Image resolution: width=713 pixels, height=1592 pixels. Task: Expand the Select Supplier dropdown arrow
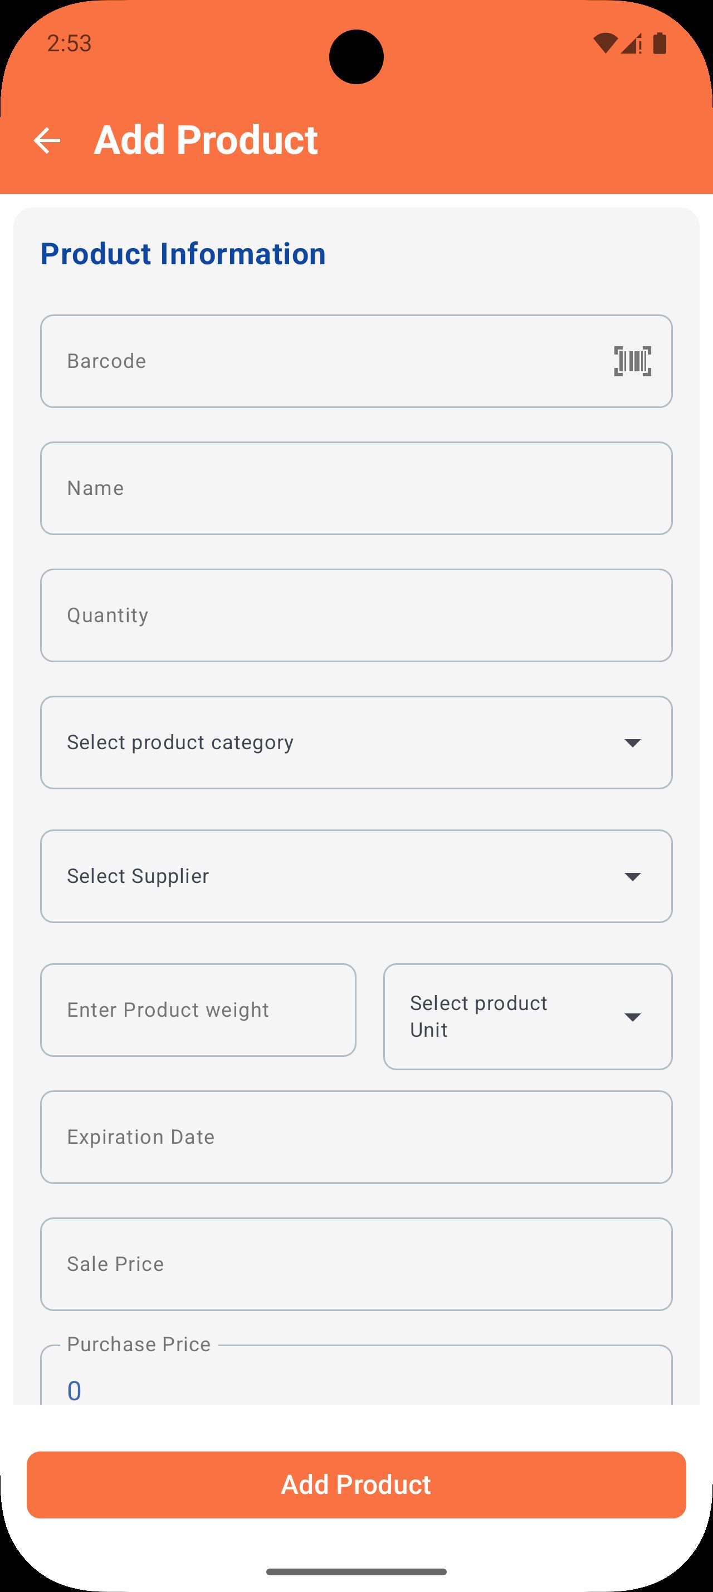pos(632,876)
